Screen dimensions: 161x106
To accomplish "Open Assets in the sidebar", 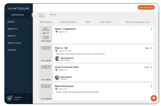I will pyautogui.click(x=11, y=22).
